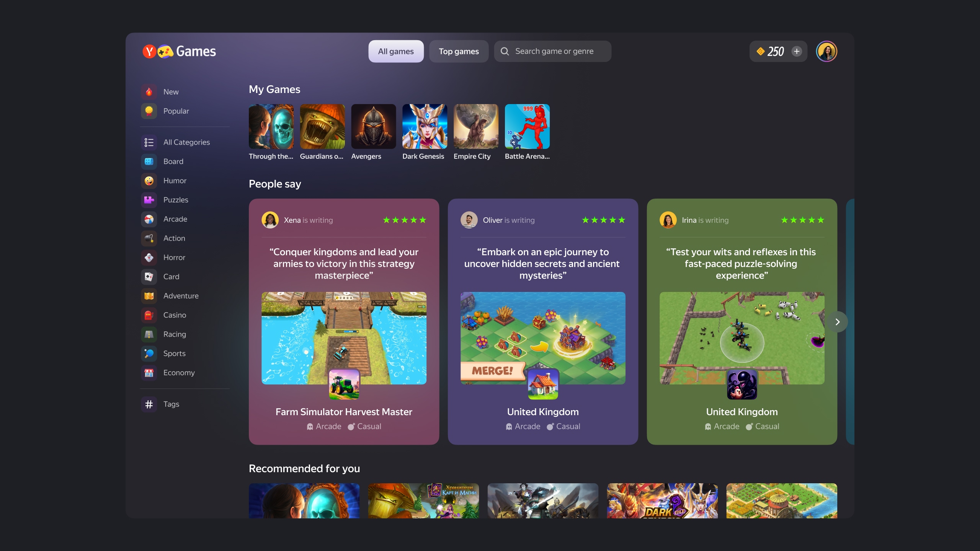
Task: Pick the Sports ping-pong icon
Action: 149,354
